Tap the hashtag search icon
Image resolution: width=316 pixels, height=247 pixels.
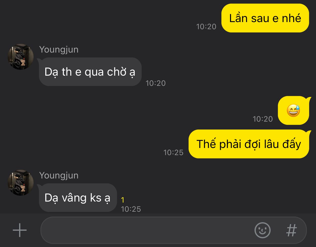tap(292, 230)
